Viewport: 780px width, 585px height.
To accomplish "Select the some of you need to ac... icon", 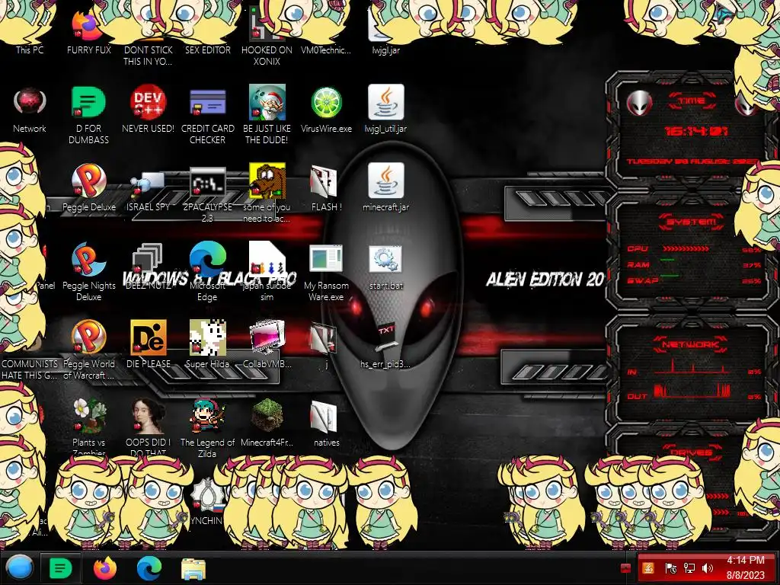I will click(x=267, y=193).
